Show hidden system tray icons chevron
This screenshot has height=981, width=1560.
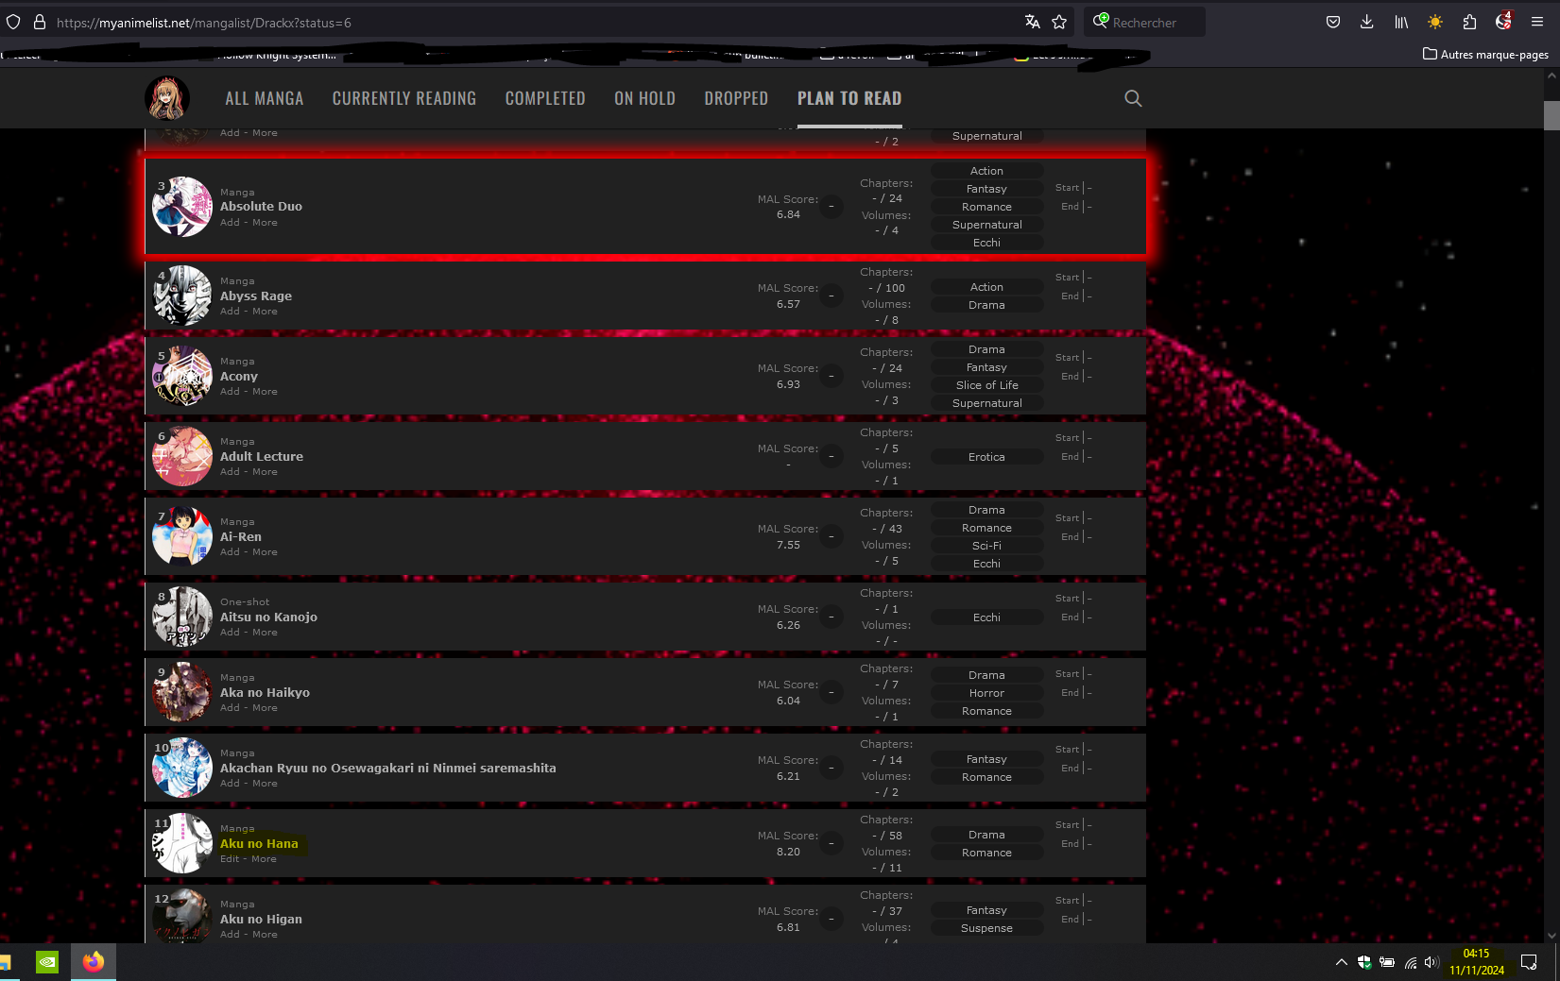[1341, 962]
